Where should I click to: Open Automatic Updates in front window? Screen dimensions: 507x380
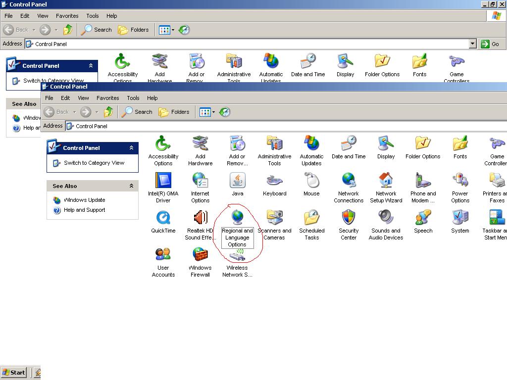pyautogui.click(x=311, y=150)
